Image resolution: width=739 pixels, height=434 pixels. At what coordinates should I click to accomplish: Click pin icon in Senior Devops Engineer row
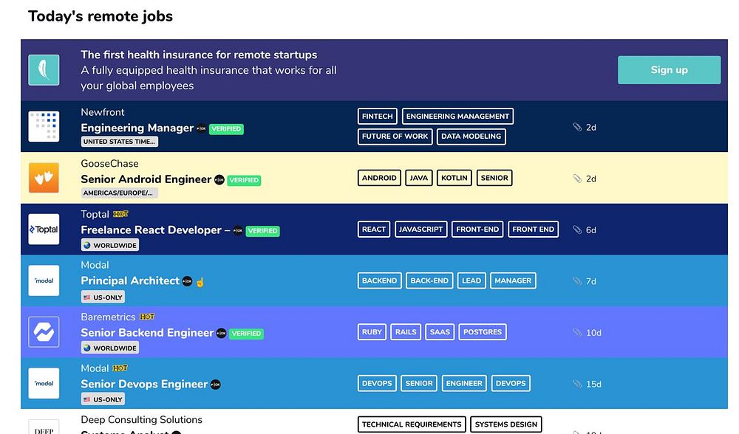pyautogui.click(x=577, y=384)
